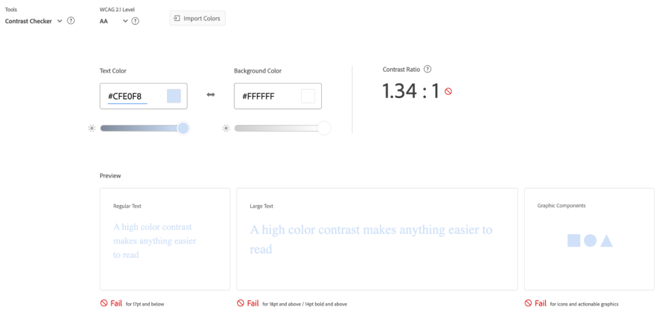Click the triangle graphic component shape
The height and width of the screenshot is (319, 670).
click(x=606, y=241)
